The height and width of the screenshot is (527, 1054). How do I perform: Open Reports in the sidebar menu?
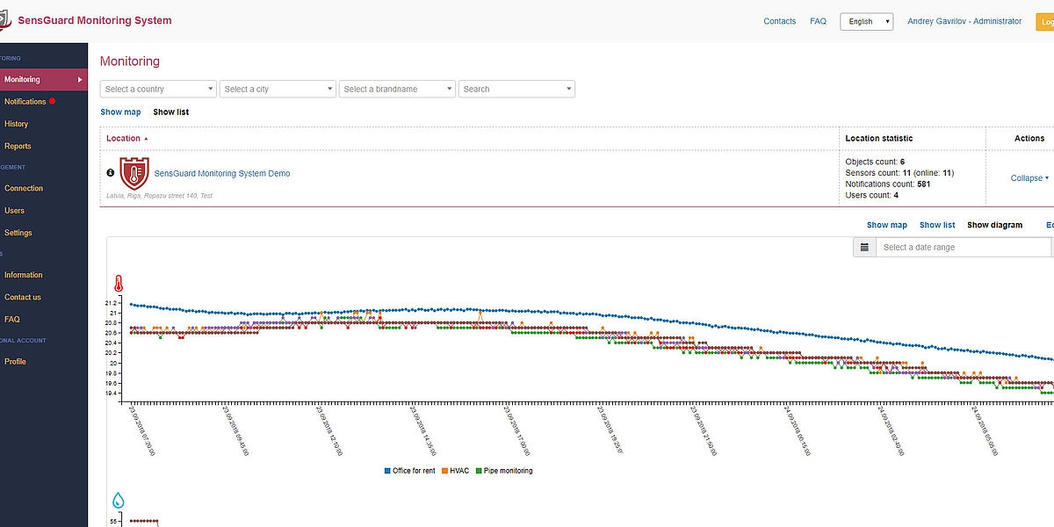point(18,147)
